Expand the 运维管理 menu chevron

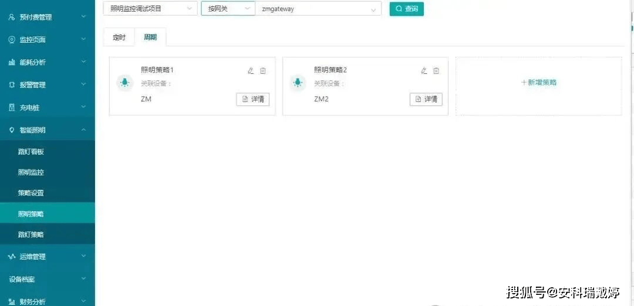click(x=83, y=256)
